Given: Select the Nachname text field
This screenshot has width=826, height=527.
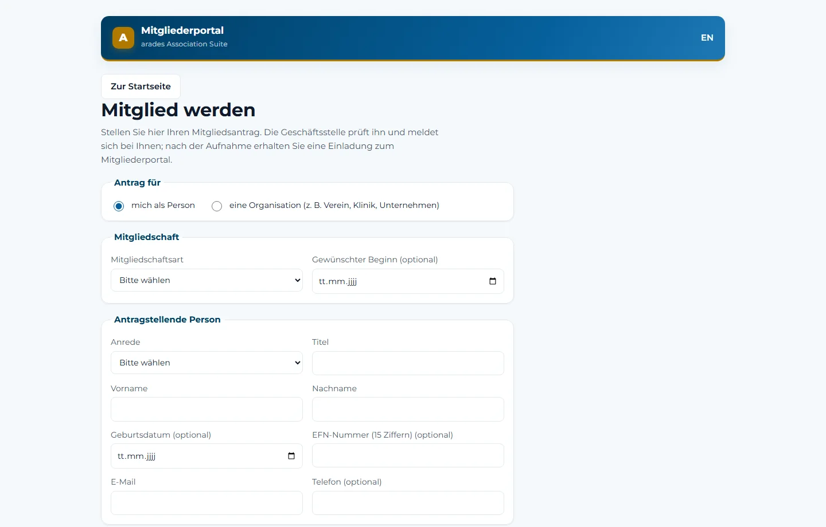Looking at the screenshot, I should 408,410.
